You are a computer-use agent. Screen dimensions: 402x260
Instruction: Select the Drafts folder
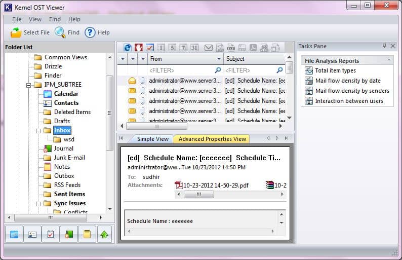(x=57, y=121)
